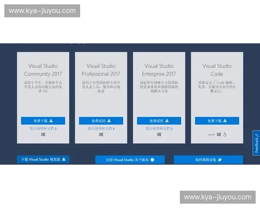Click the Visual Studio Code title

(217, 70)
